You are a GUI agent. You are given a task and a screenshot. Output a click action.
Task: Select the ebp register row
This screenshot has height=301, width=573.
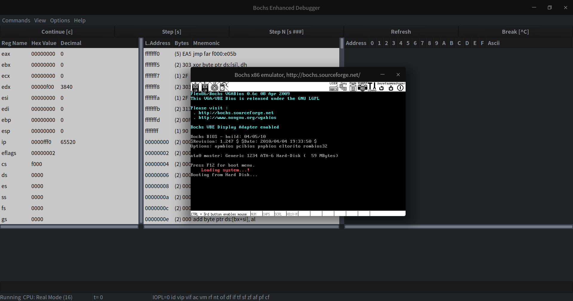pos(69,120)
